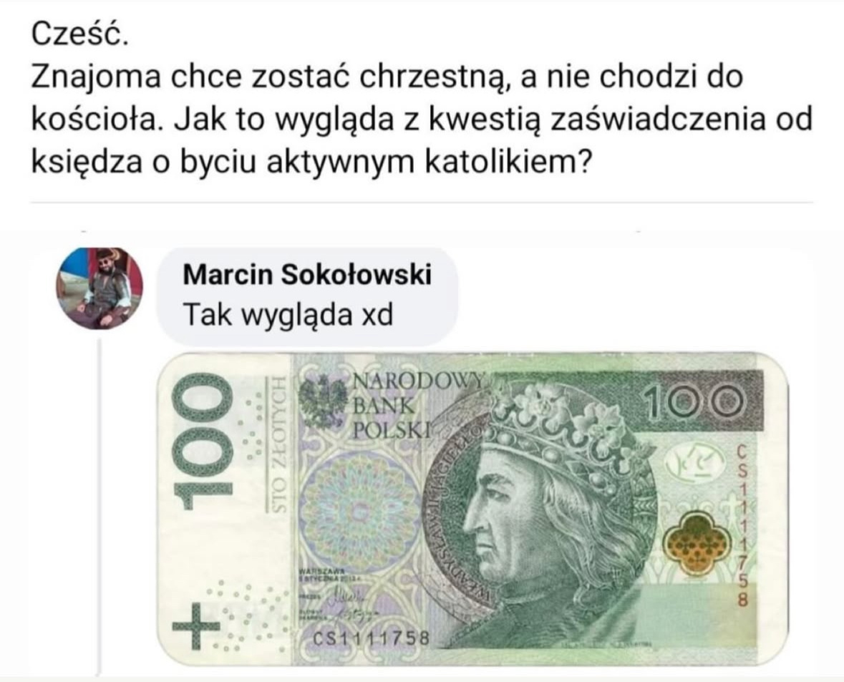
Task: Click the green cross mark on banknote
Action: [x=195, y=625]
